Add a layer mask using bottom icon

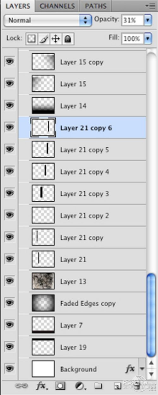(x=60, y=386)
